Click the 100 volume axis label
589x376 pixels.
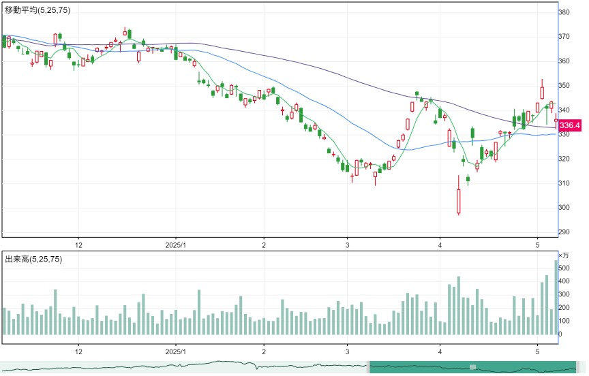point(564,321)
